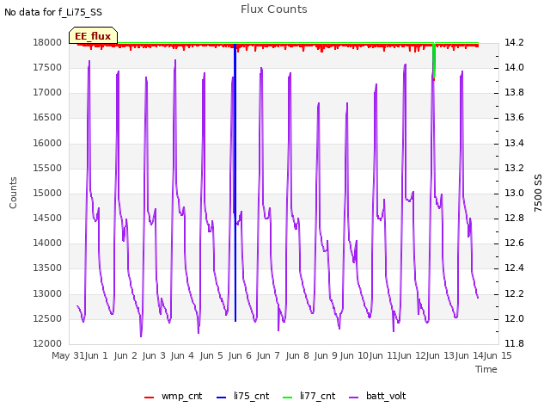The height and width of the screenshot is (413, 550).
Task: Click the 13.0 right axis value
Action: click(x=514, y=193)
